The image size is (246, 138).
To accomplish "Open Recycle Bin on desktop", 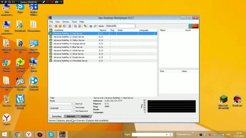I will pos(7,101).
